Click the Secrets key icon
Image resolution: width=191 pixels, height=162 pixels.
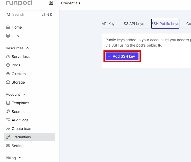[x=8, y=111]
